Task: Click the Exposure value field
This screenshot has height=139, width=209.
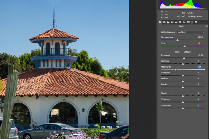Action: (200, 55)
